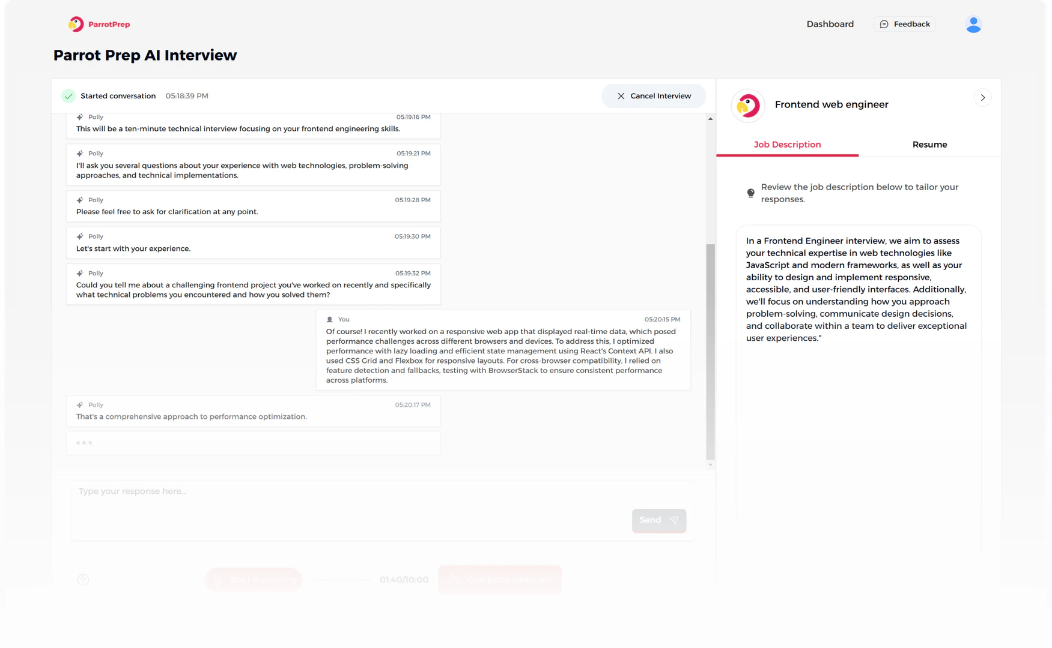Click the Send paper plane icon
The image size is (1052, 648).
point(674,520)
